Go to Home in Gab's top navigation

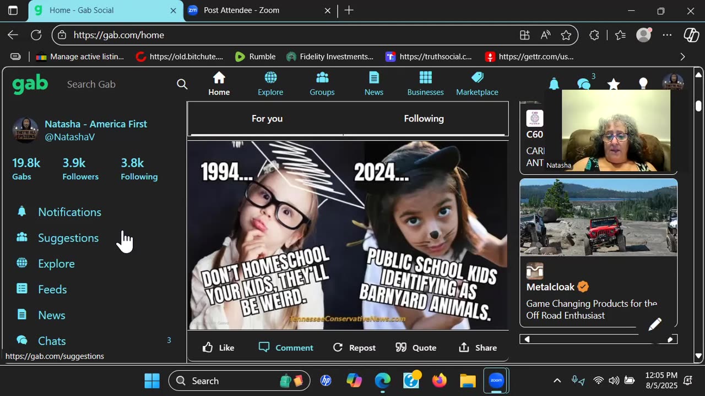(219, 84)
